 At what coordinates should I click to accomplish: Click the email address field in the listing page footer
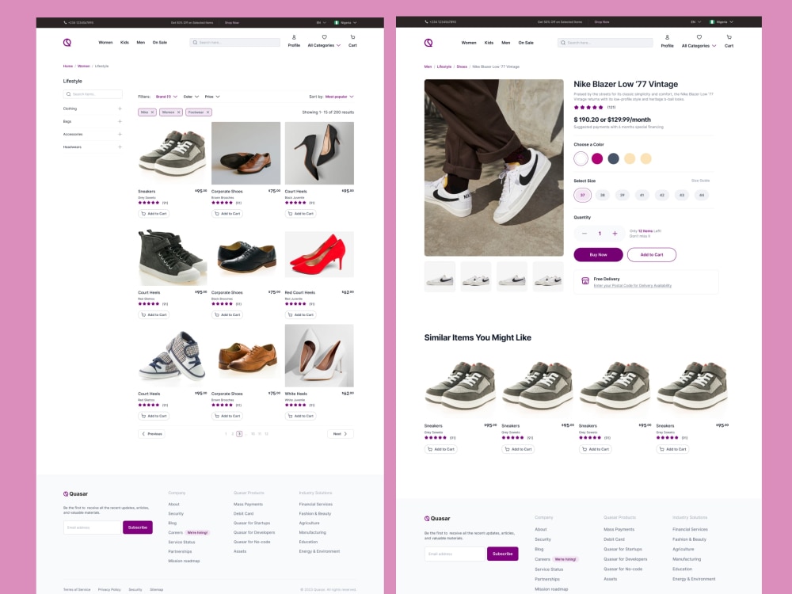[x=93, y=527]
